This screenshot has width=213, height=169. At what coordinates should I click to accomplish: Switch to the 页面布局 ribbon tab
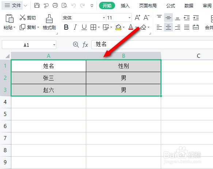click(x=148, y=5)
